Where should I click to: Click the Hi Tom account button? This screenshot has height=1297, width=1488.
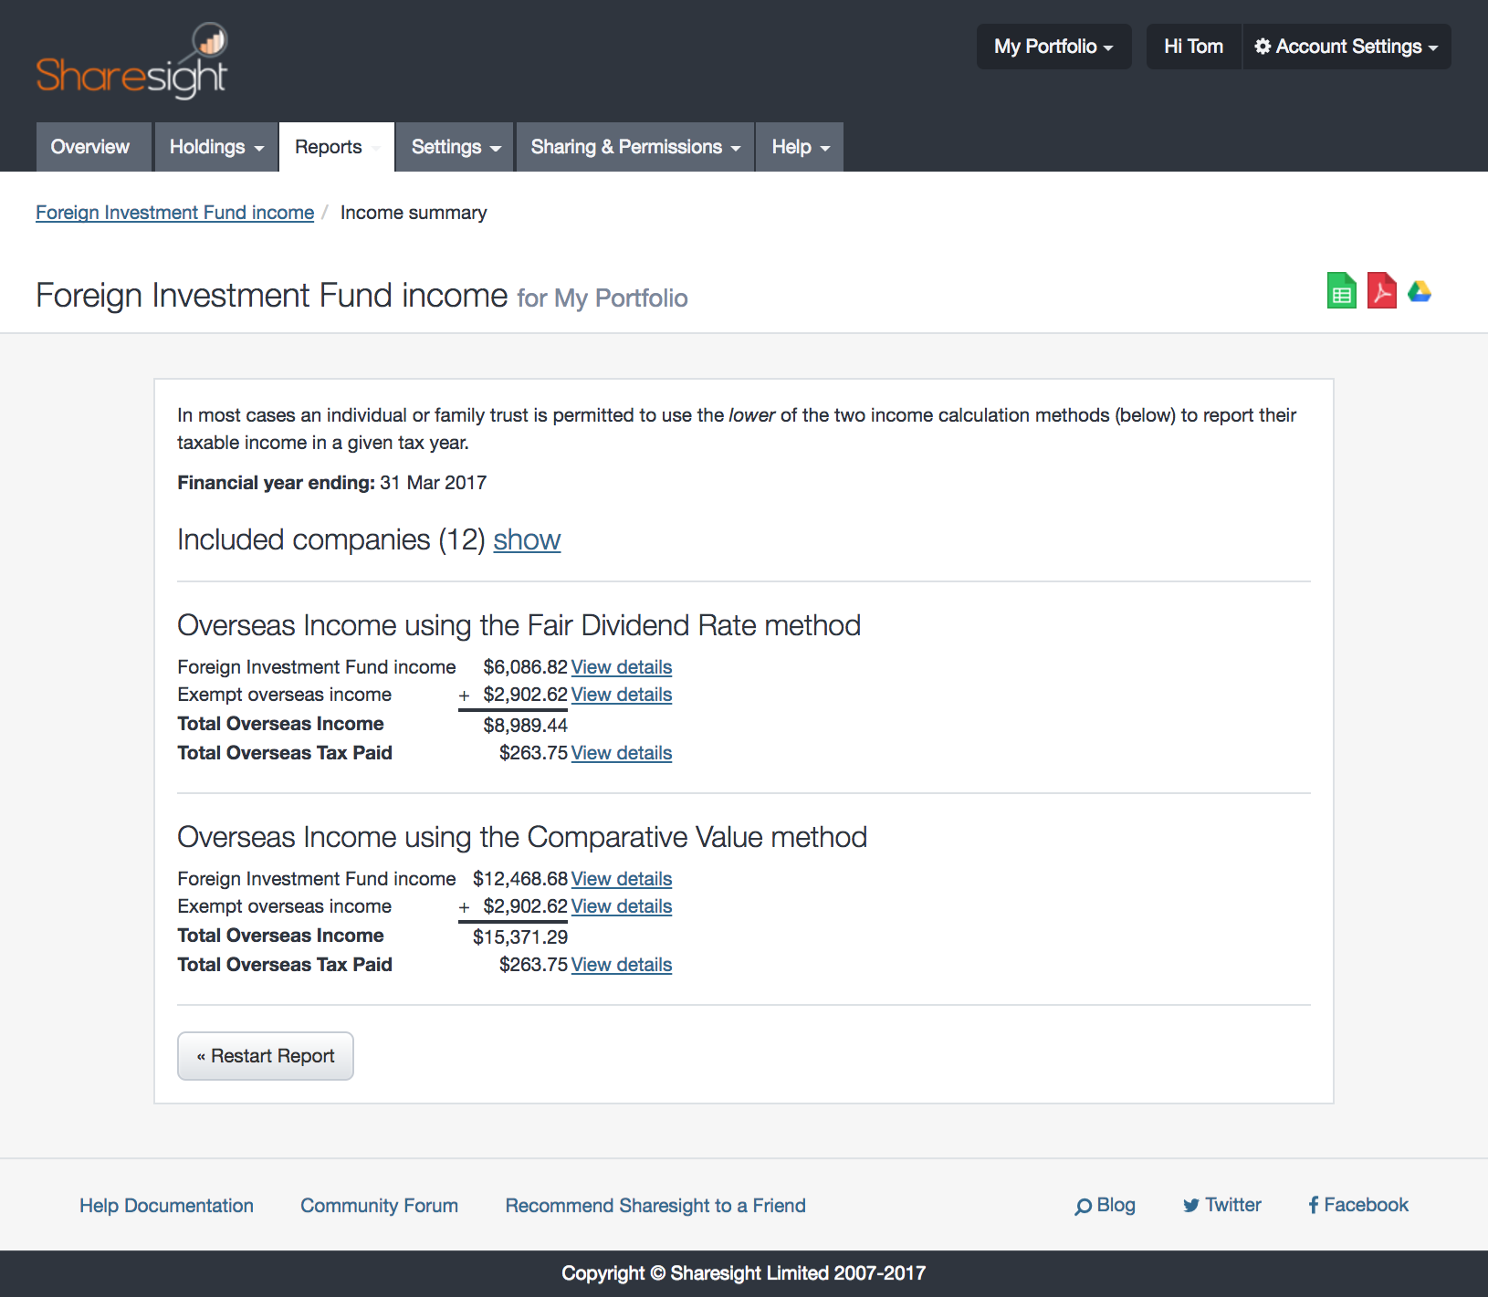[x=1193, y=46]
